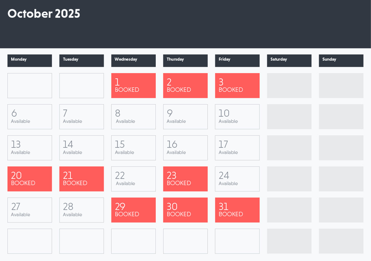This screenshot has width=371, height=261.
Task: Open booked date October 31
Action: pos(237,210)
